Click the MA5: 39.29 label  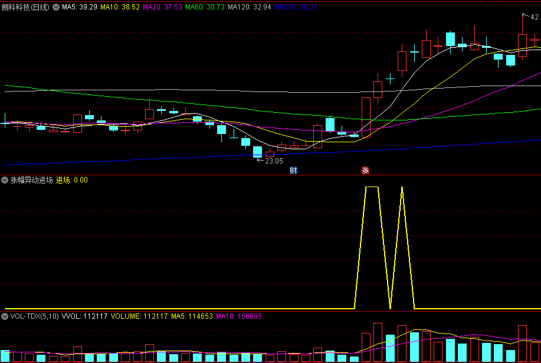(x=80, y=7)
